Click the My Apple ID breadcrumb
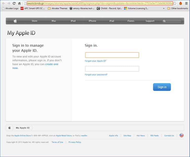 coord(23,128)
